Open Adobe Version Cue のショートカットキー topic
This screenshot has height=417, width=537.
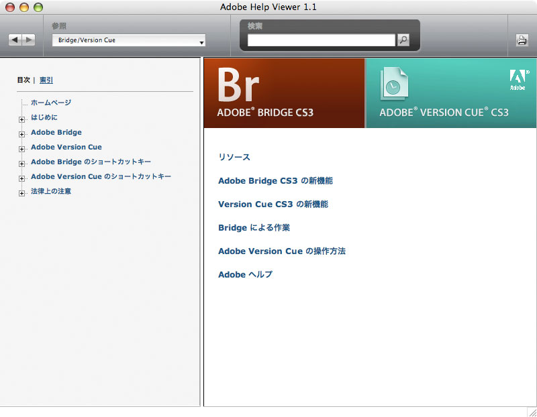pos(101,176)
